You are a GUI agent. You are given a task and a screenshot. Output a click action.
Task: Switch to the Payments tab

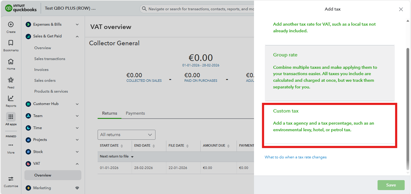[x=135, y=113]
